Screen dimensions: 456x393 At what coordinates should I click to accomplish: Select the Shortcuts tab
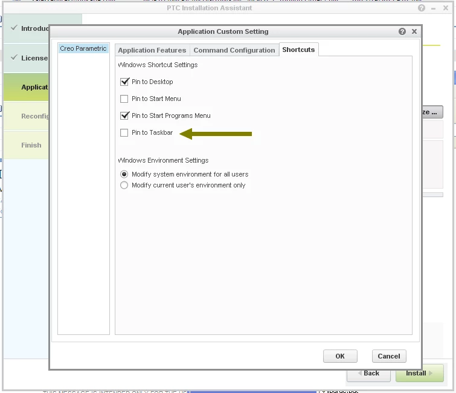pos(299,50)
